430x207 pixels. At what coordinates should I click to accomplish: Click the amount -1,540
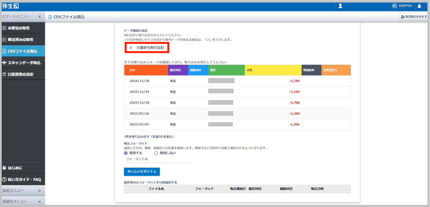tap(294, 81)
